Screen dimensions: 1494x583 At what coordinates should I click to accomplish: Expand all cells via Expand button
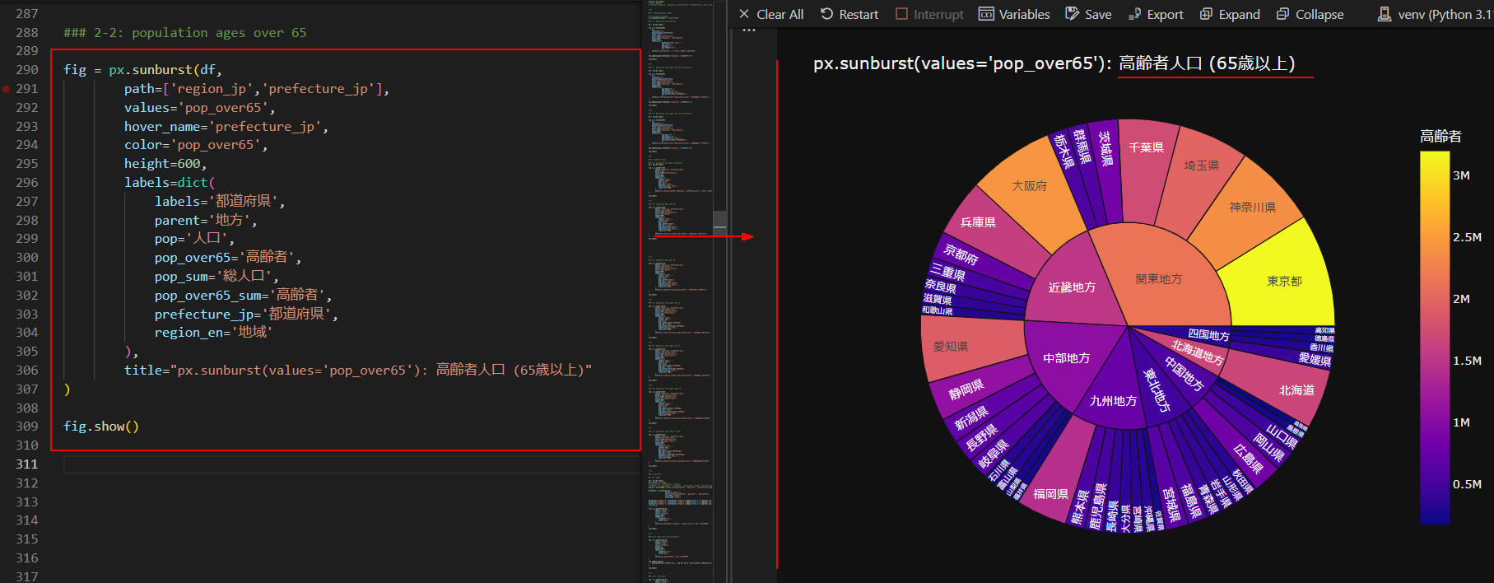1230,14
